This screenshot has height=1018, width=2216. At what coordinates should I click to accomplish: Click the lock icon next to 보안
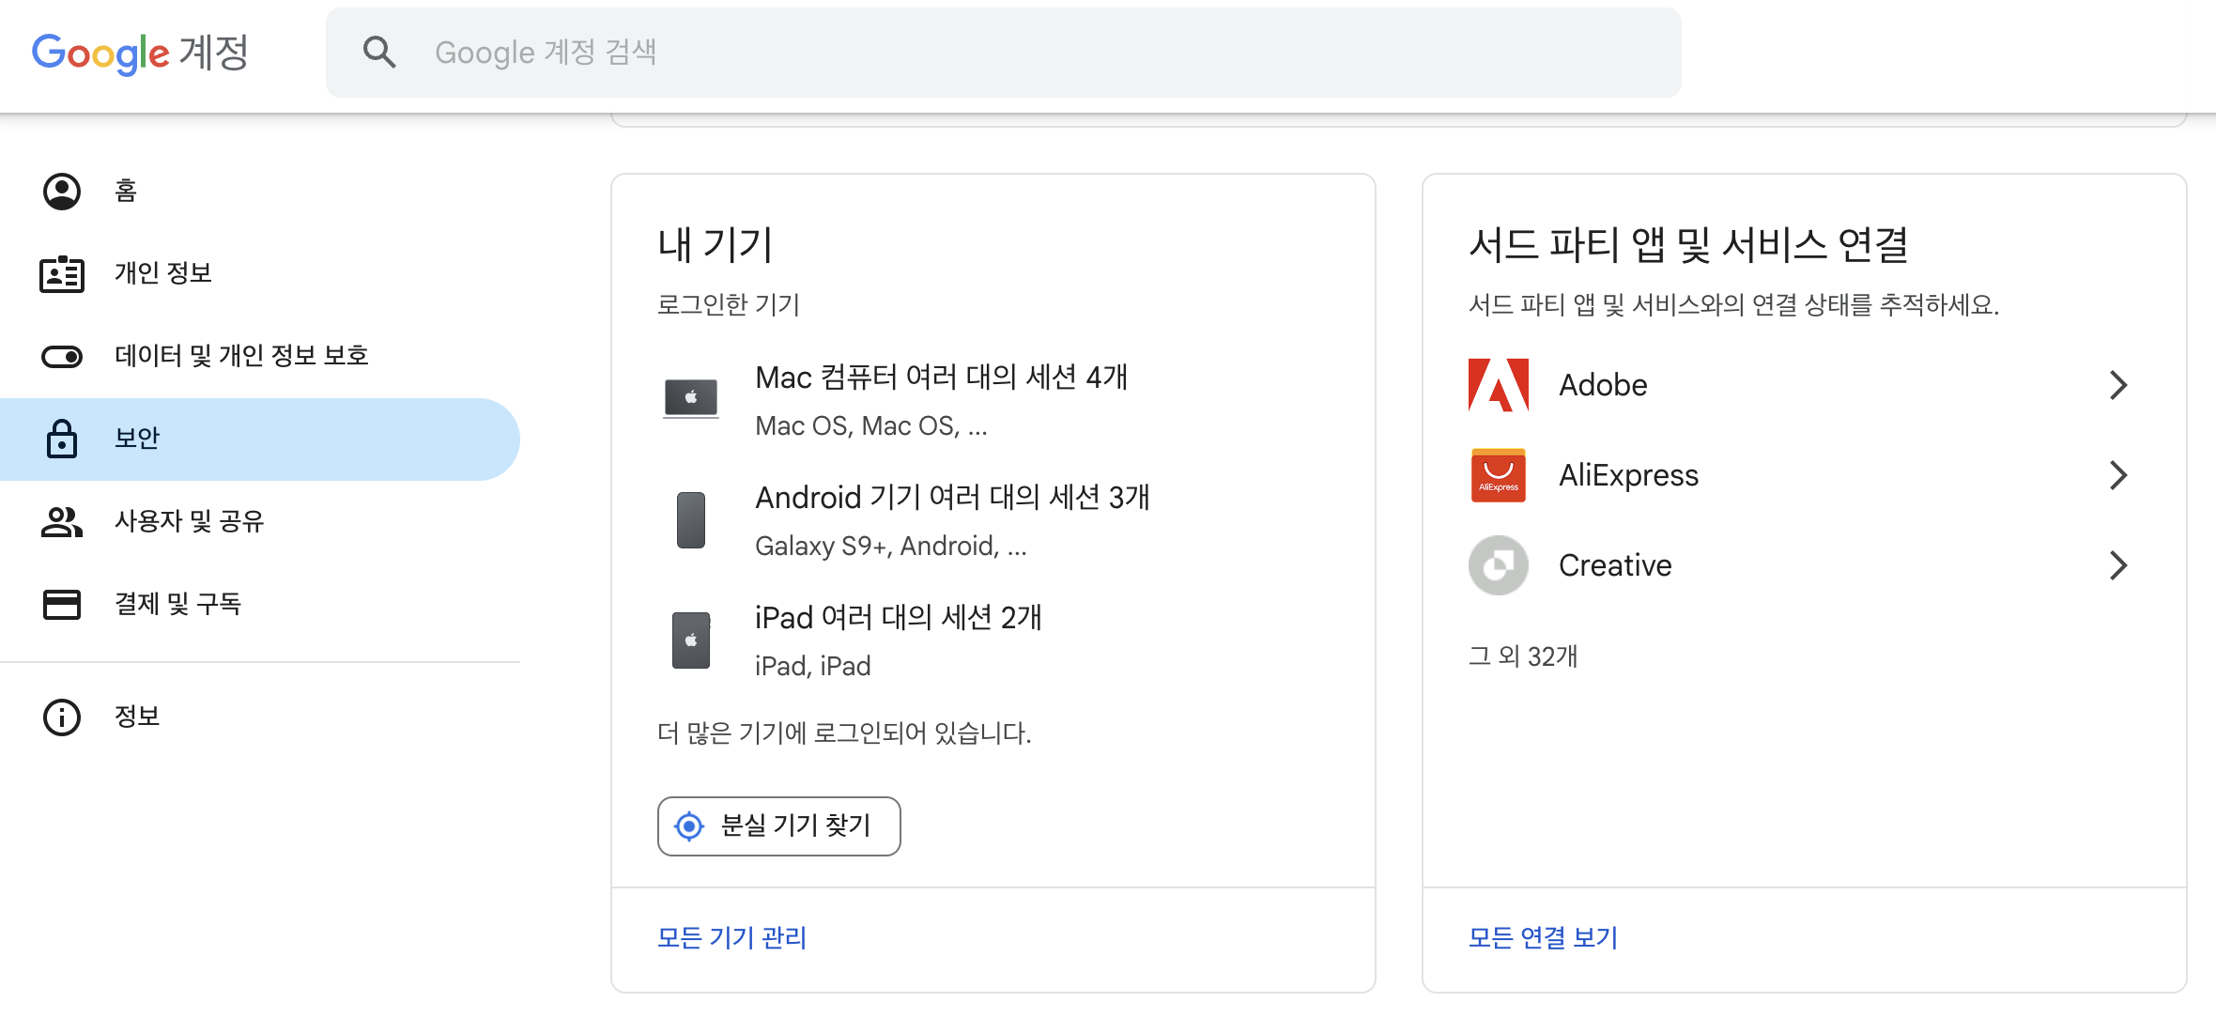coord(62,439)
